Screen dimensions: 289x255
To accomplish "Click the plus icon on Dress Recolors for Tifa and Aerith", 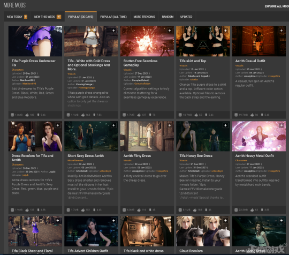I will click(58, 125).
